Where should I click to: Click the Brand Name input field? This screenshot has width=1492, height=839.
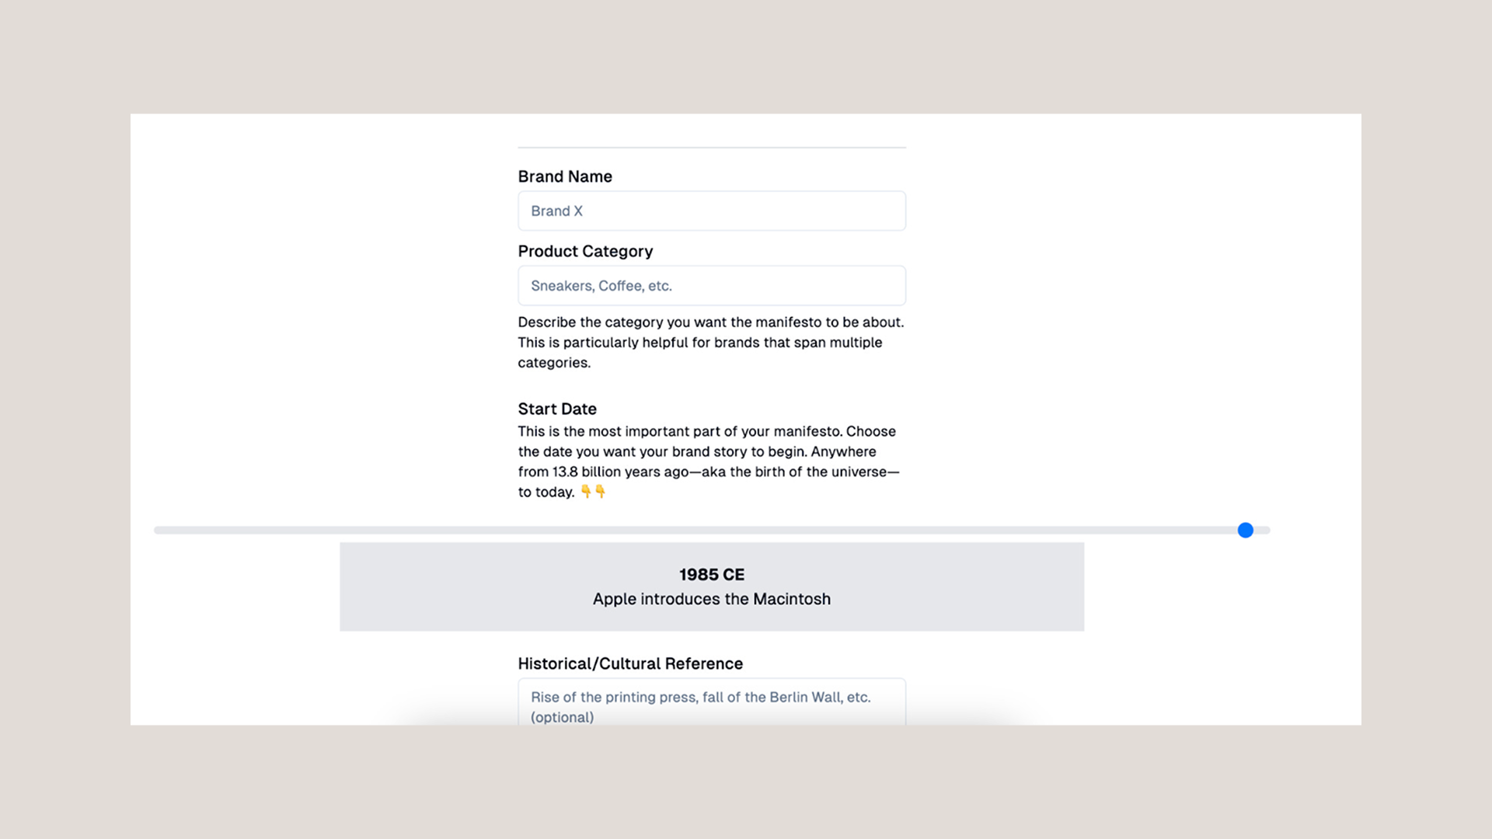[711, 211]
